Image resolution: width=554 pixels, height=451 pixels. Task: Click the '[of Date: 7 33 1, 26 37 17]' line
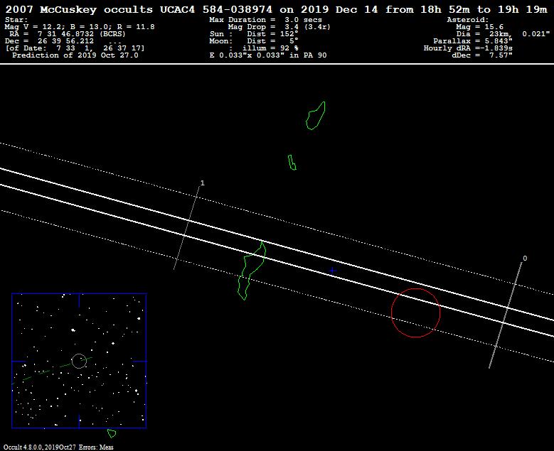click(75, 48)
